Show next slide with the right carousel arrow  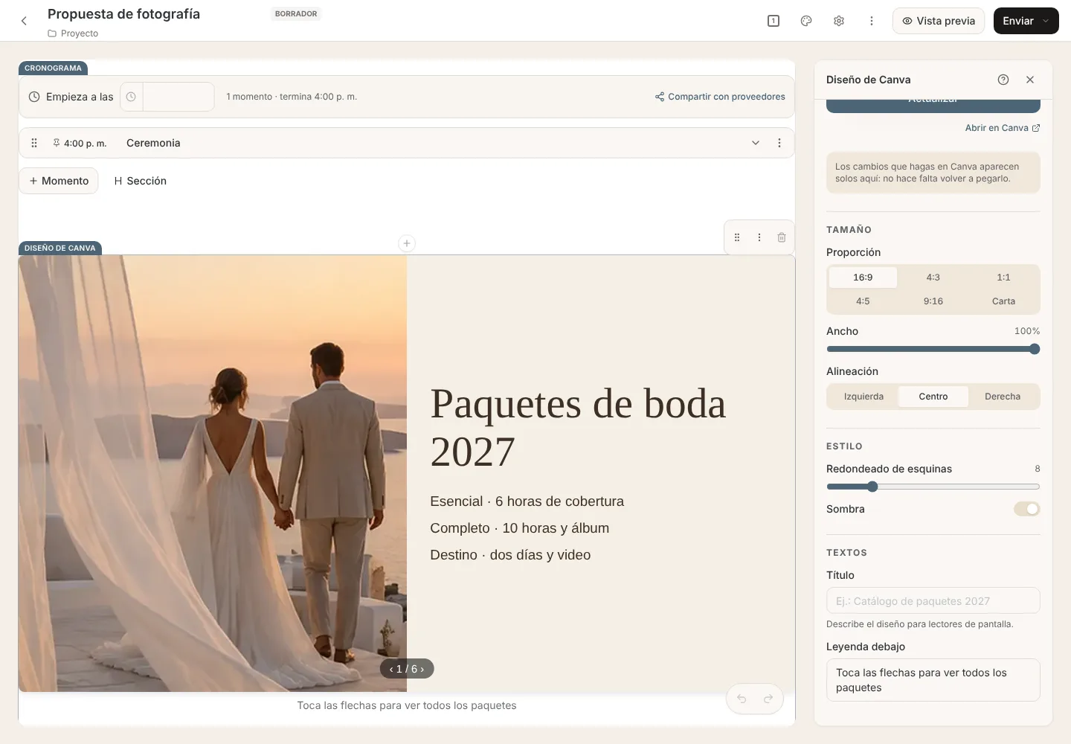tap(422, 669)
